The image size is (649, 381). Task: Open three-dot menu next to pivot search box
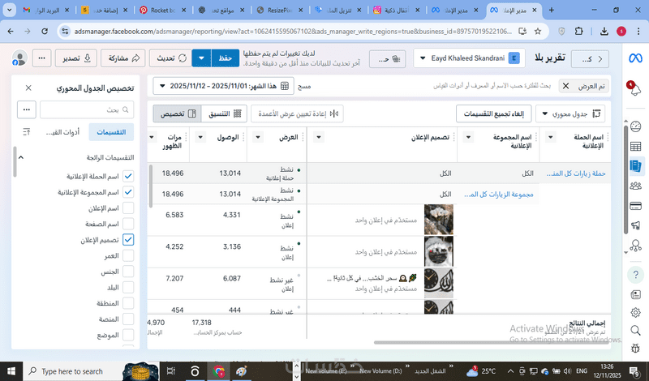coord(27,109)
